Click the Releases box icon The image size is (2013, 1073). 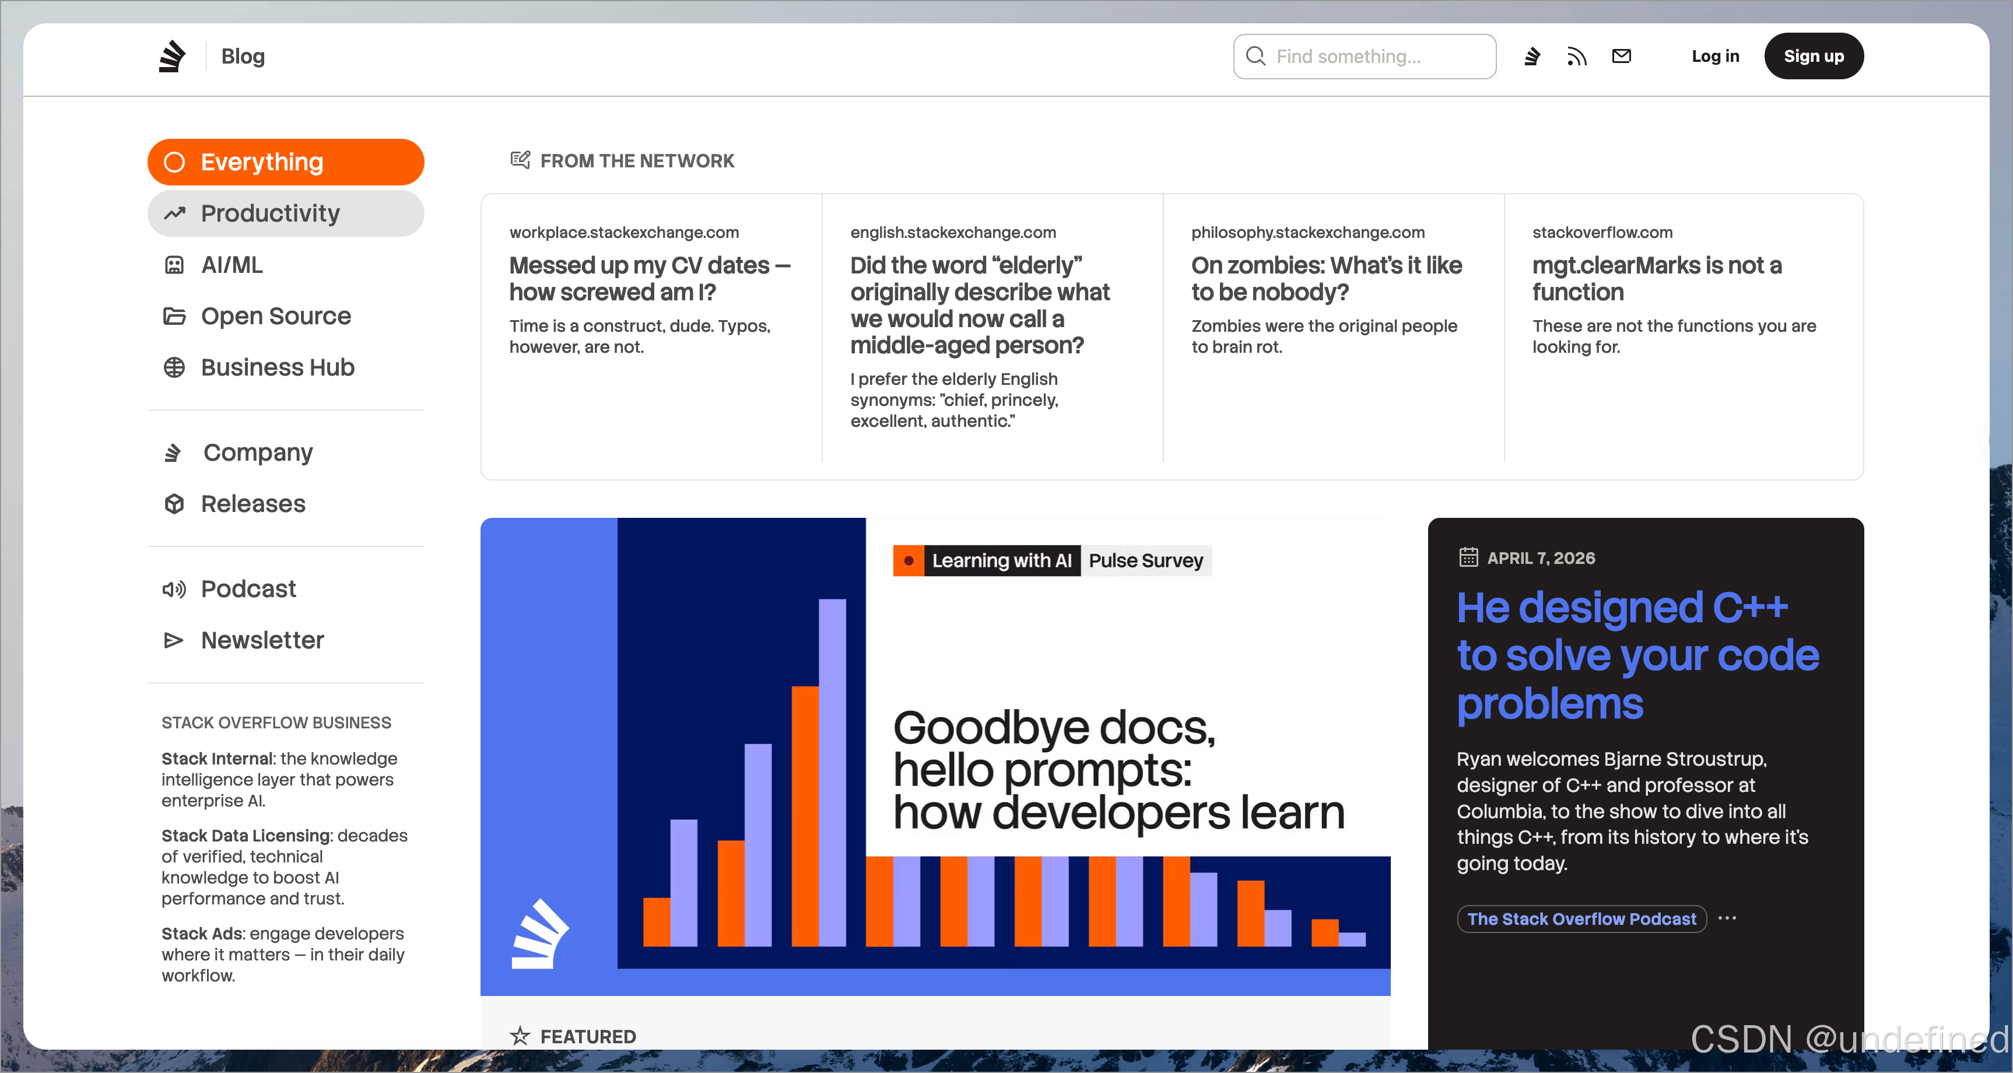coord(174,504)
